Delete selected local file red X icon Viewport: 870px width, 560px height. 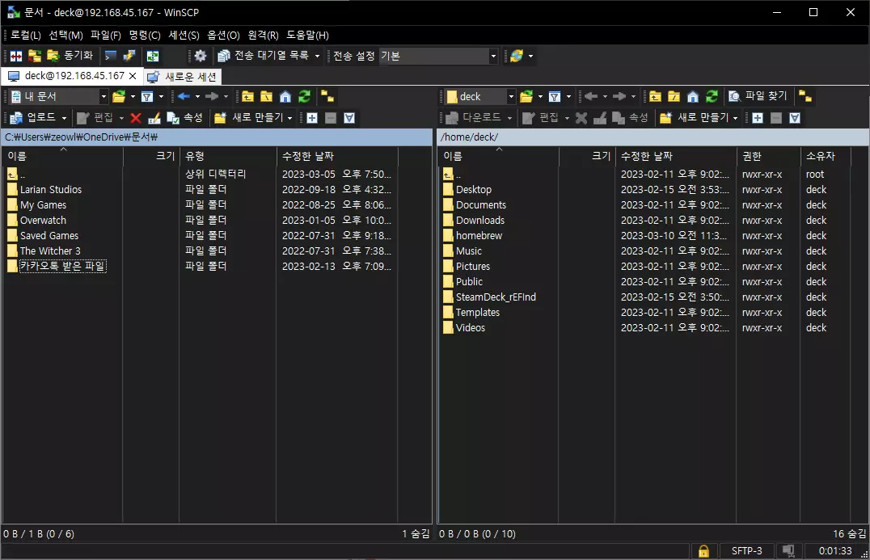pyautogui.click(x=135, y=118)
